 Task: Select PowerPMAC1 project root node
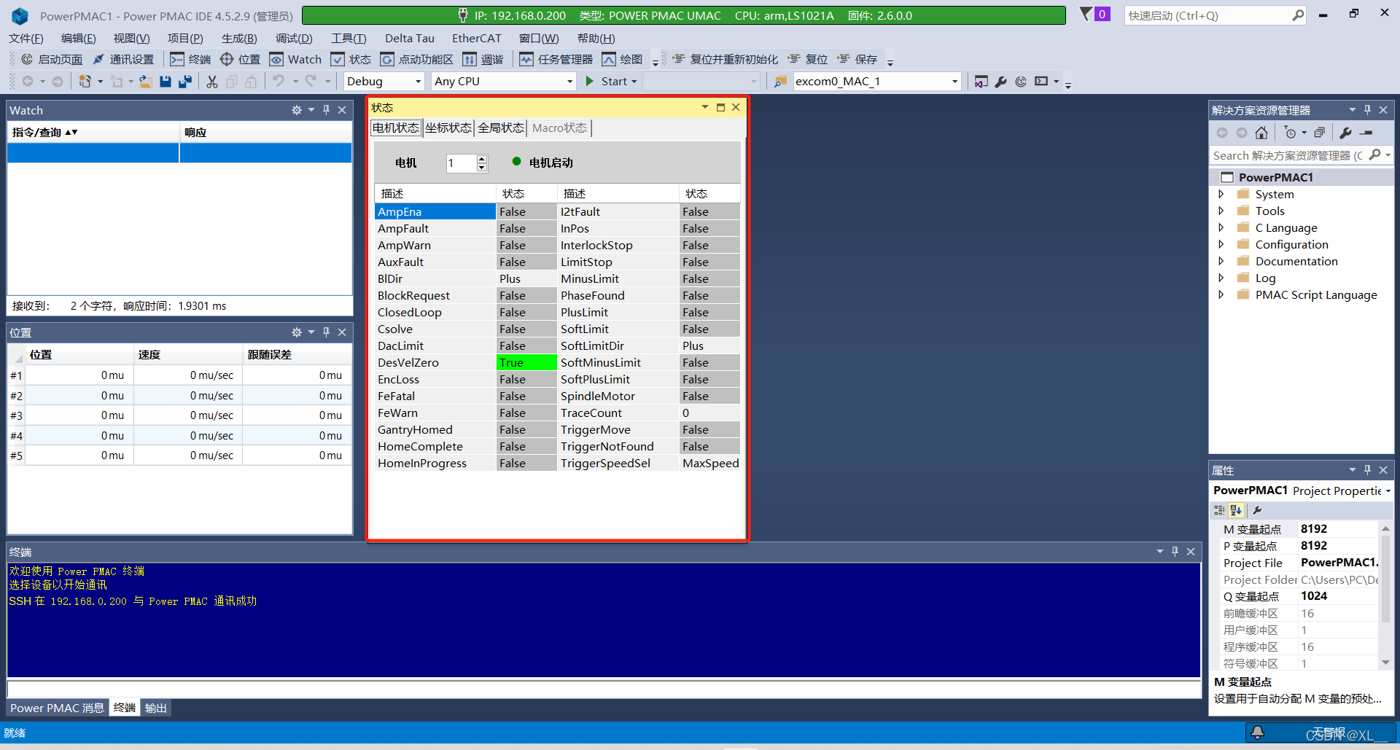pyautogui.click(x=1275, y=177)
